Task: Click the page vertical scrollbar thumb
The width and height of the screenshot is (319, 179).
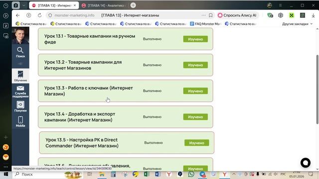Action: [317, 89]
